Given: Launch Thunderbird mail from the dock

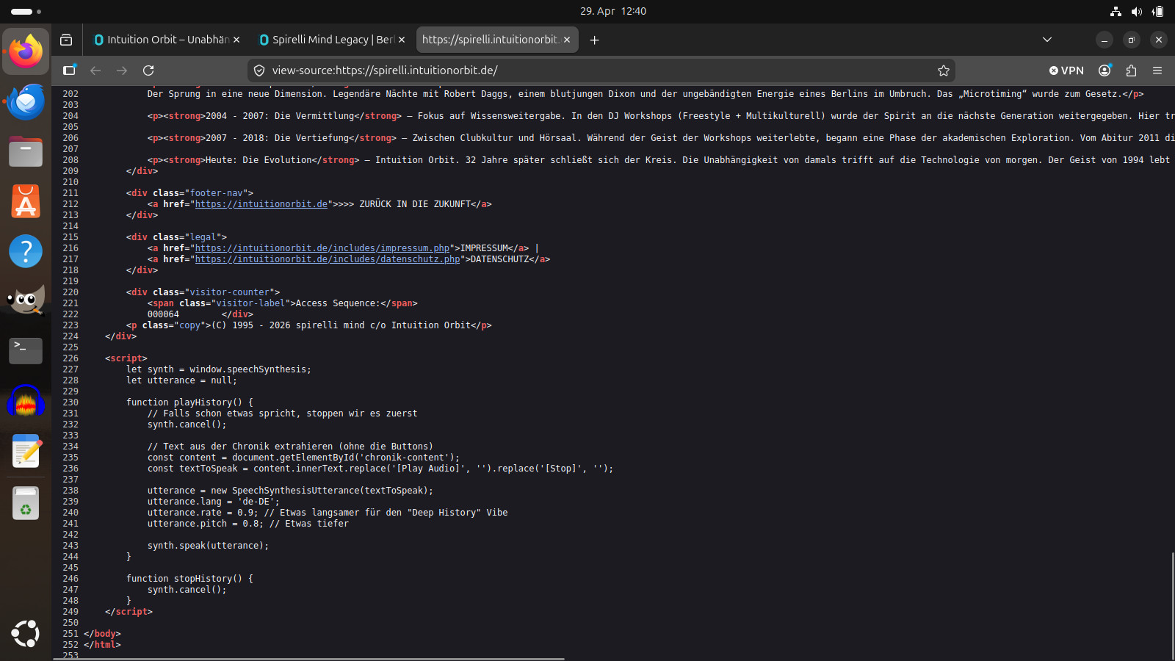Looking at the screenshot, I should (x=26, y=101).
